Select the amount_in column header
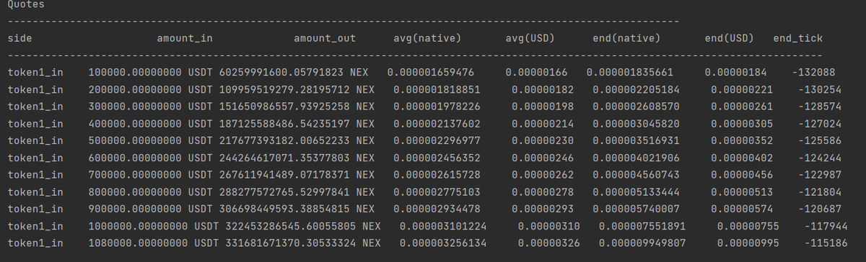866x262 pixels. 185,38
